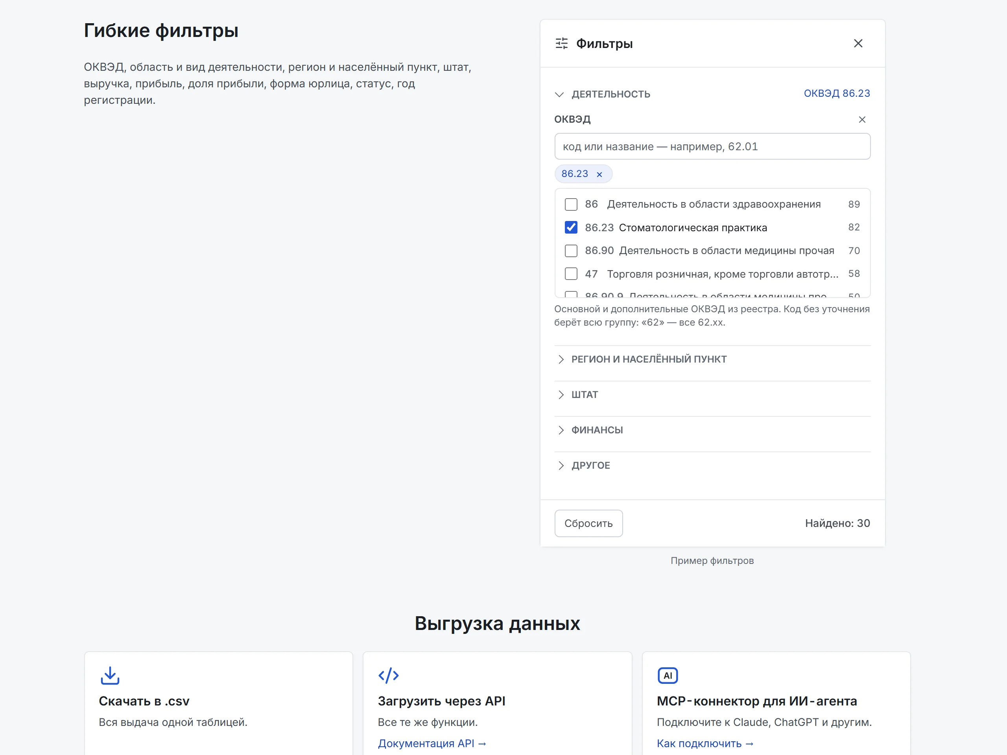Open the Как подключить link

(x=705, y=743)
